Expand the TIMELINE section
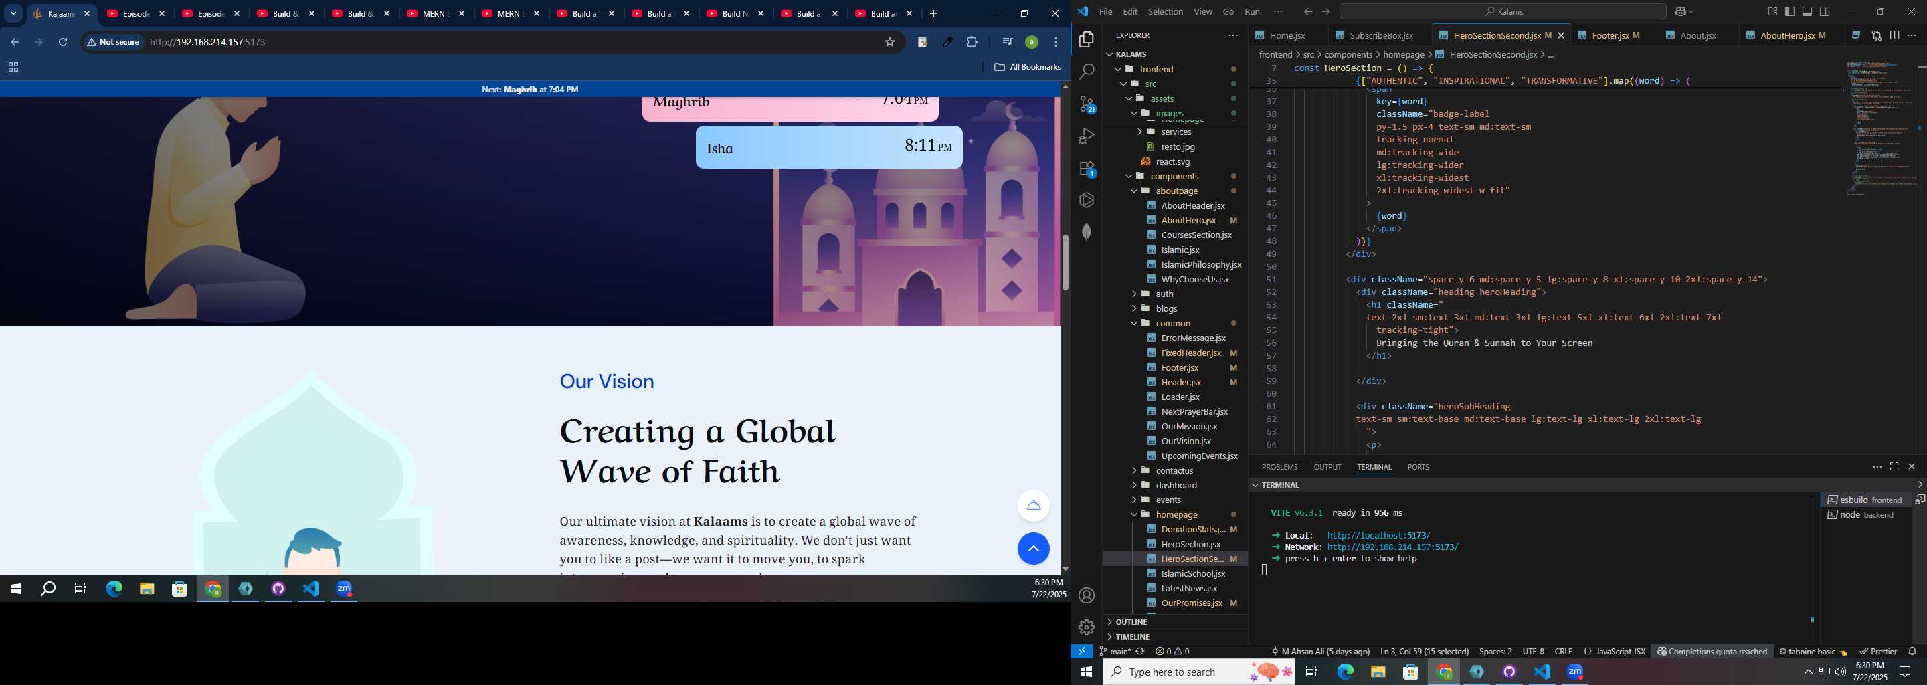This screenshot has width=1927, height=685. click(x=1174, y=637)
